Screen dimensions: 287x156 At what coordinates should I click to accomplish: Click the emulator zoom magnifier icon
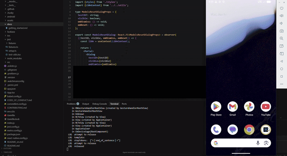pyautogui.click(x=282, y=38)
